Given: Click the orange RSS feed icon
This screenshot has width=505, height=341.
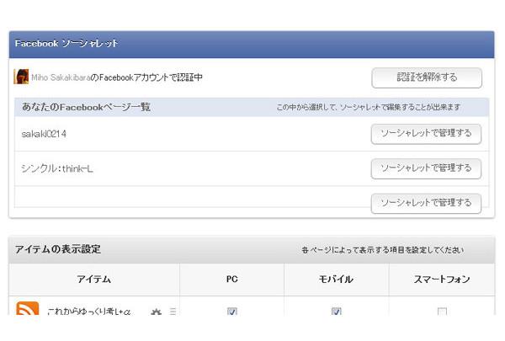Looking at the screenshot, I should pyautogui.click(x=28, y=309).
